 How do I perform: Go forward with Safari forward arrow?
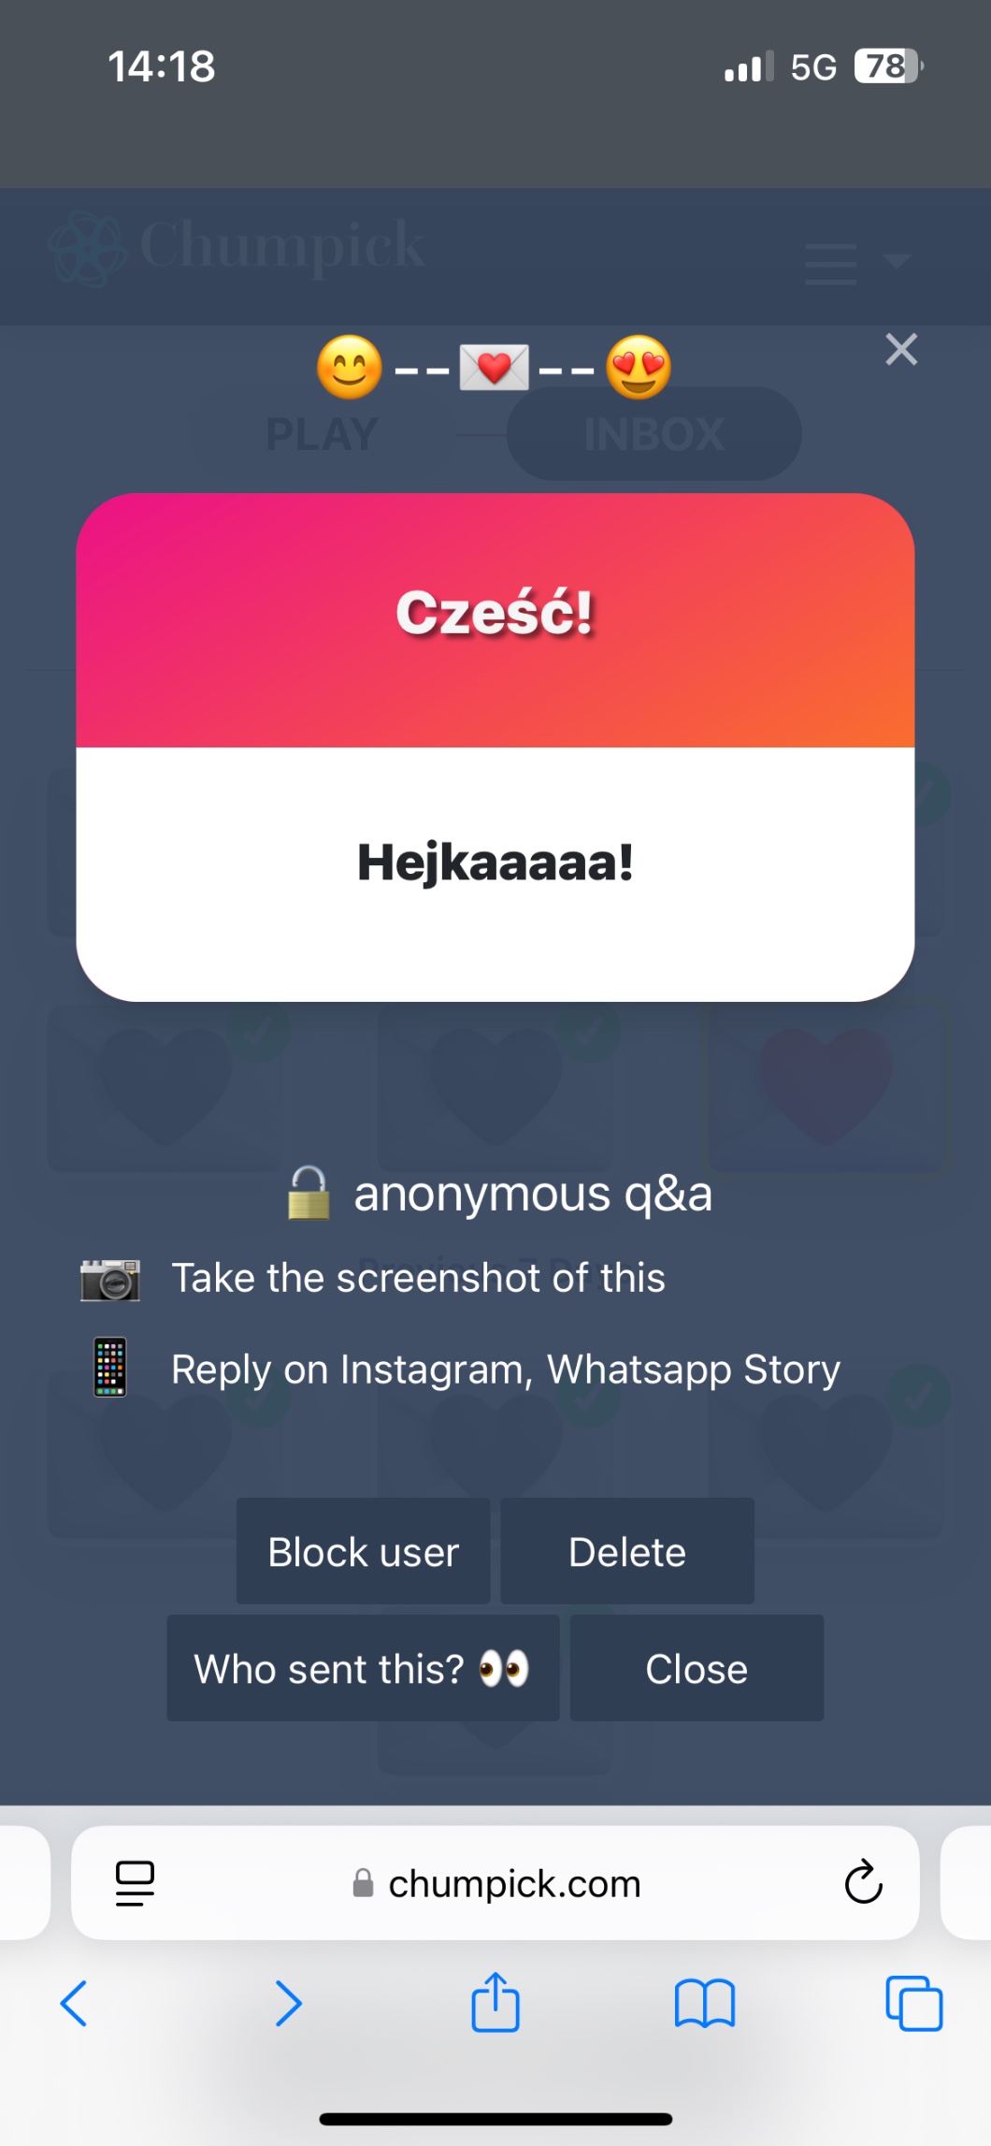289,2004
